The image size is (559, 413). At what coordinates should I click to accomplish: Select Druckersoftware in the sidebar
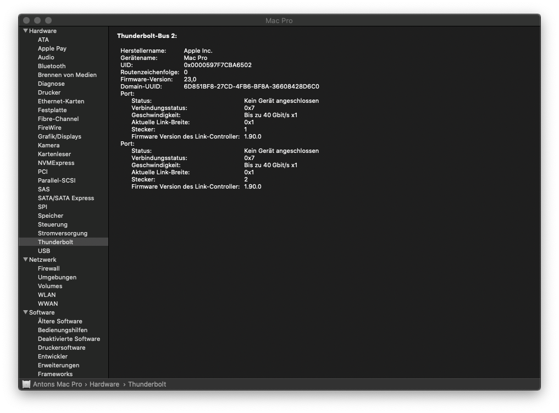pos(62,348)
